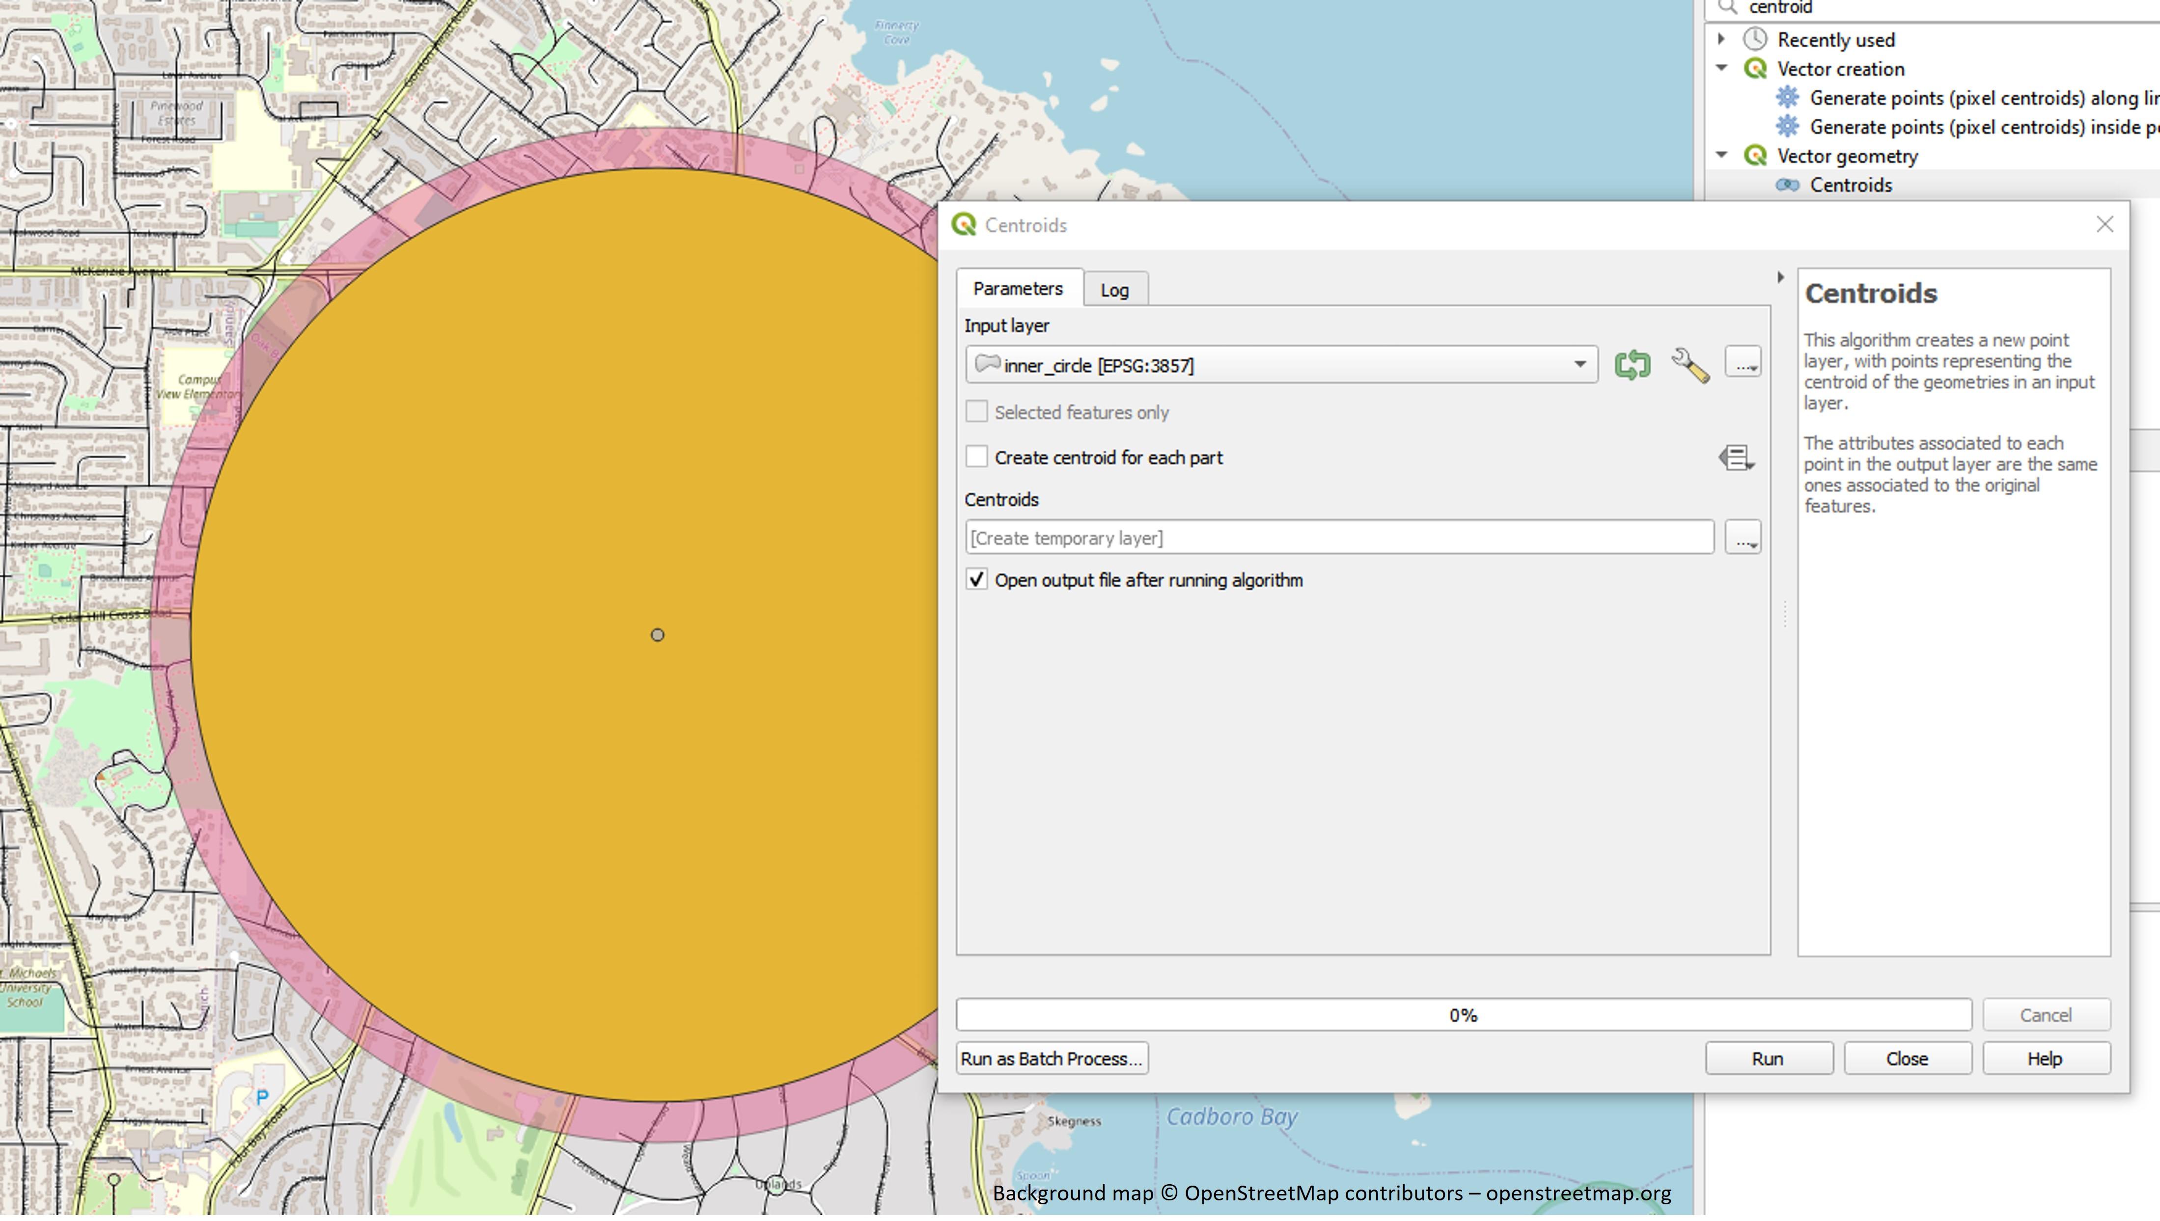This screenshot has width=2160, height=1221.
Task: Toggle Selected features only checkbox
Action: (x=976, y=412)
